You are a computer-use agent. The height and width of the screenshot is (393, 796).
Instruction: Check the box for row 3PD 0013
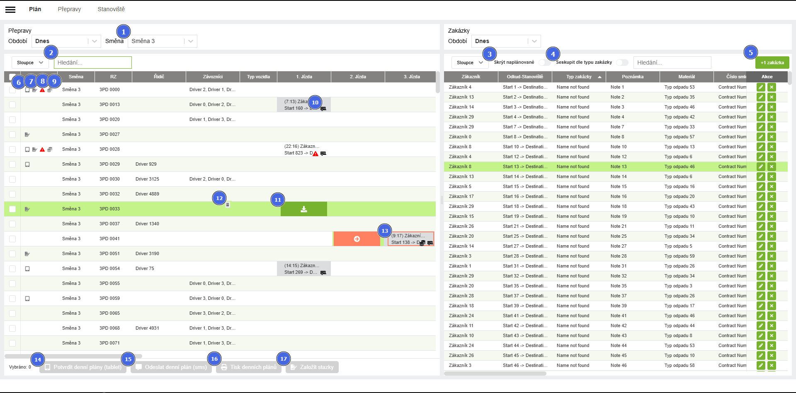coord(12,105)
